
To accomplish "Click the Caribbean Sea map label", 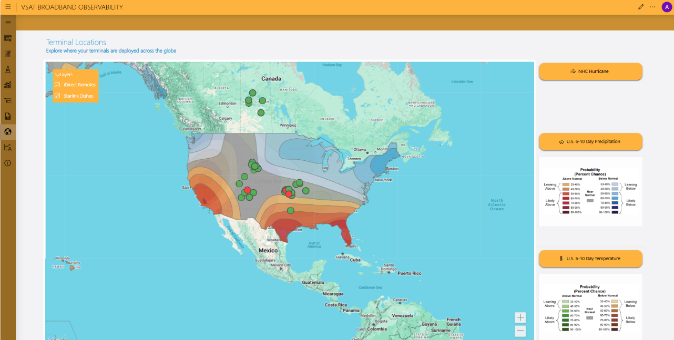I will pos(370,287).
